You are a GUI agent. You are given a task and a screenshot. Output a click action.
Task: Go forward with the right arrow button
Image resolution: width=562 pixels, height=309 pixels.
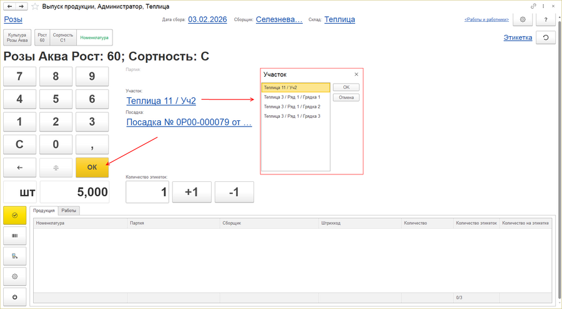[21, 6]
